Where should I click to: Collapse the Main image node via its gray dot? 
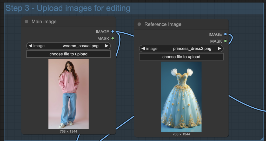pyautogui.click(x=26, y=21)
